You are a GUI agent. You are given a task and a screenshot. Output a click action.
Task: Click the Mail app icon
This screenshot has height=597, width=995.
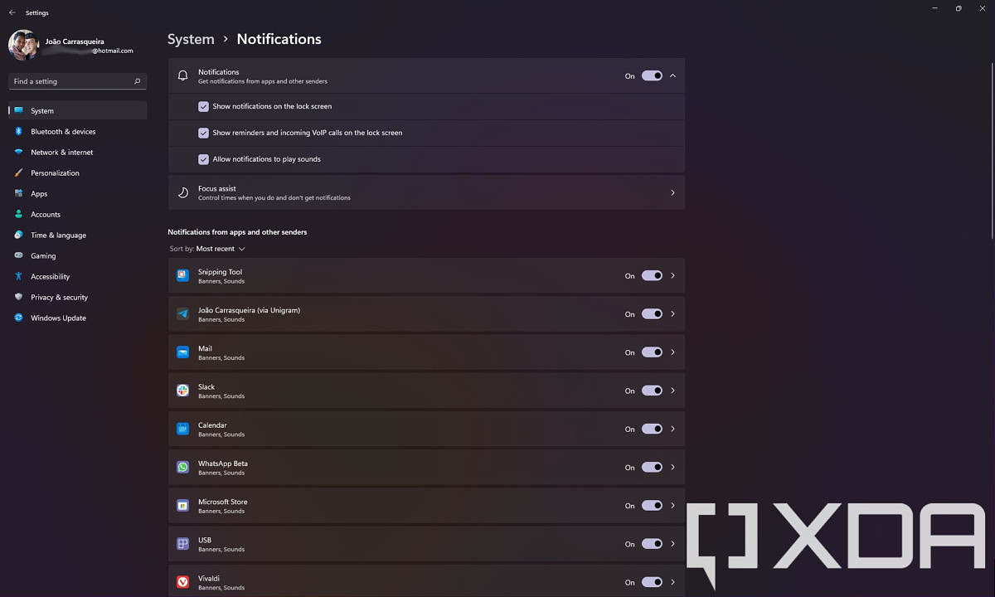click(182, 352)
